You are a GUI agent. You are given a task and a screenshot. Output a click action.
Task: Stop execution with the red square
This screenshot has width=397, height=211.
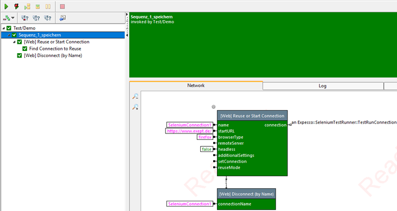coord(62,7)
